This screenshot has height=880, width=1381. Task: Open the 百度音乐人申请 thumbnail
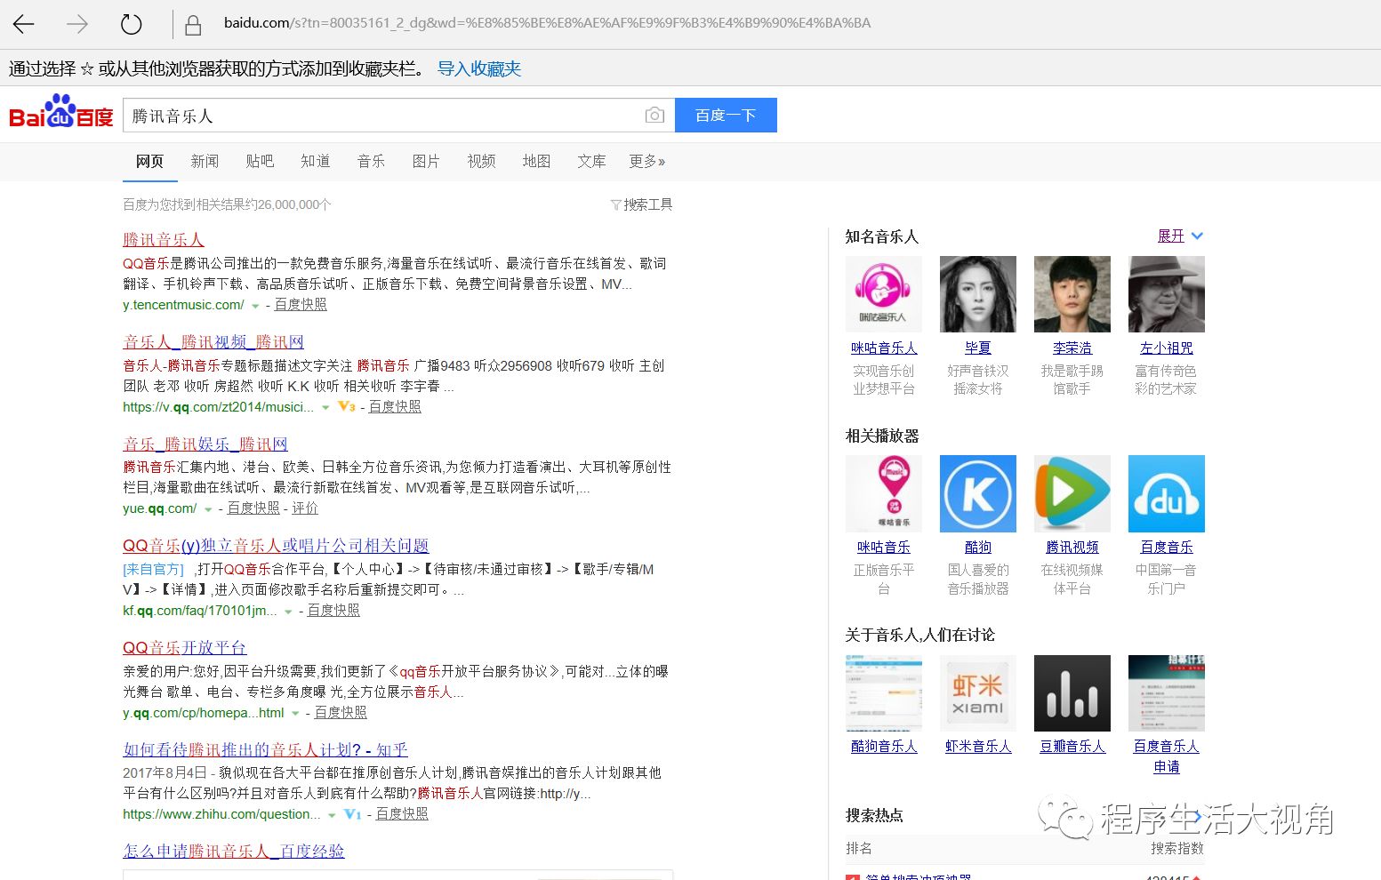(x=1166, y=693)
